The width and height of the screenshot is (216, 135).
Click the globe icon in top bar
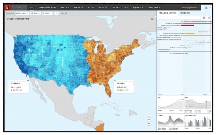tap(206, 8)
